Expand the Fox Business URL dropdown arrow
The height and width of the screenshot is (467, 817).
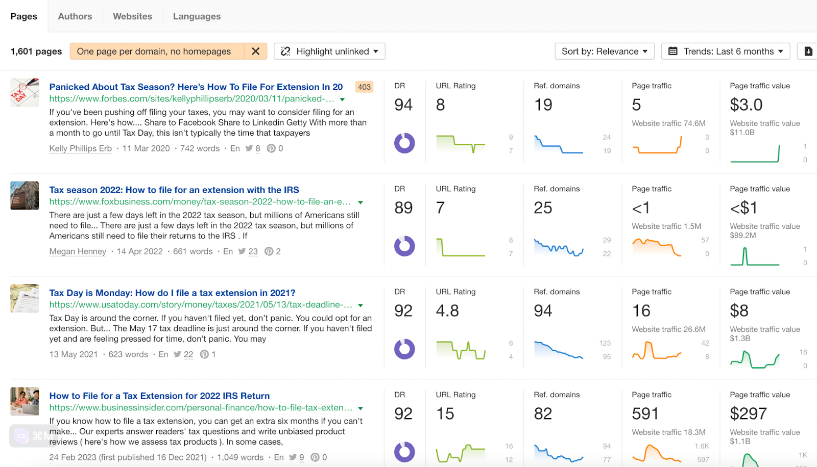(361, 202)
